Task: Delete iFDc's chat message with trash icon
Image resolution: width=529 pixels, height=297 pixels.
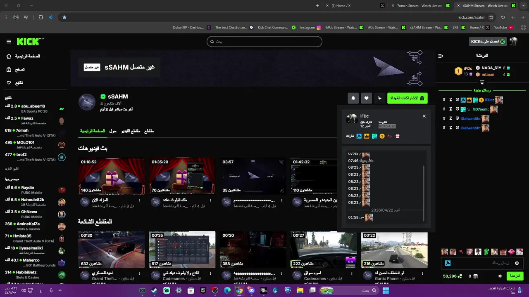Action: (x=444, y=100)
